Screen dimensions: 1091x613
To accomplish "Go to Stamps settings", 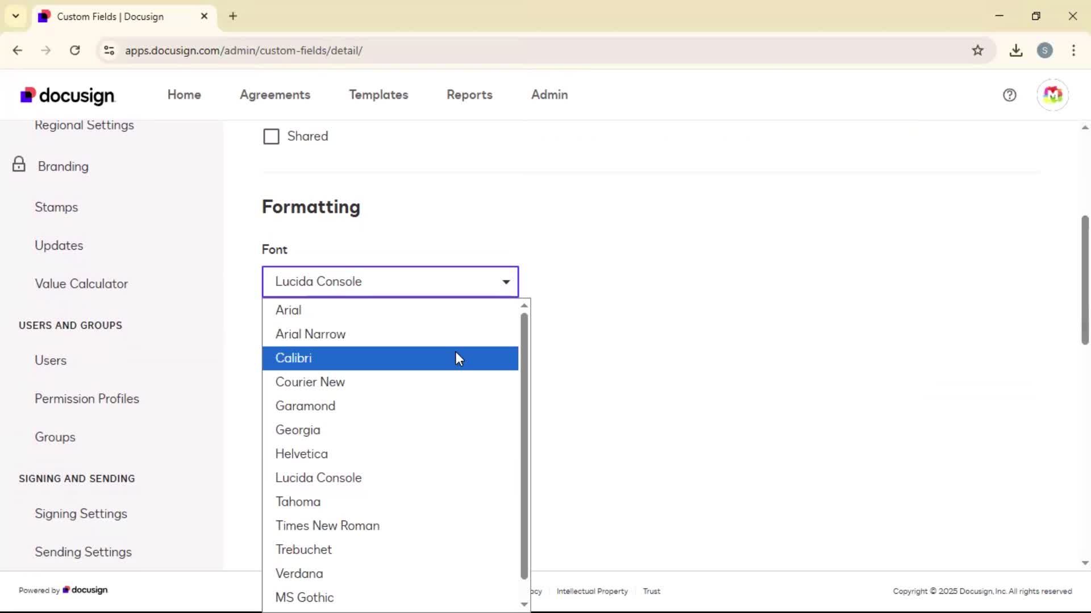I will tap(56, 207).
